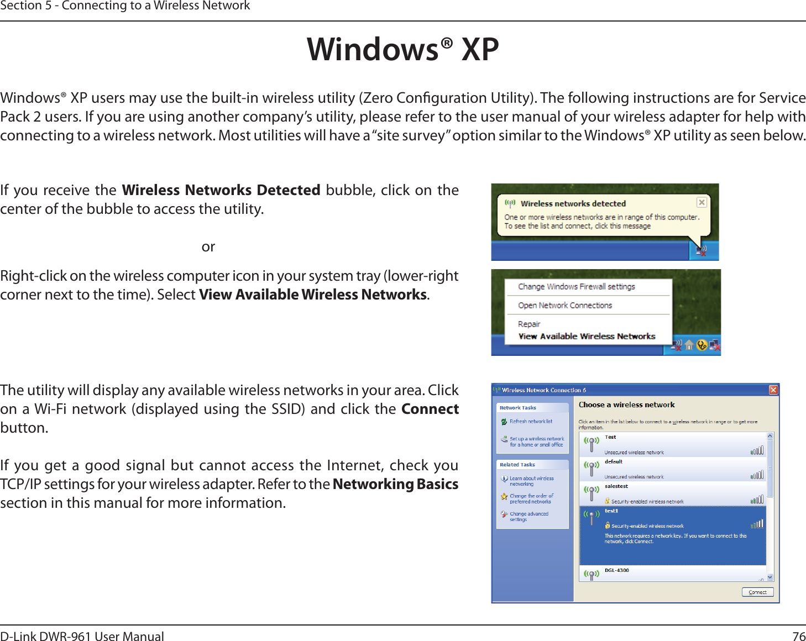This screenshot has width=806, height=641.
Task: Open Change advanced settings
Action: pos(529,517)
